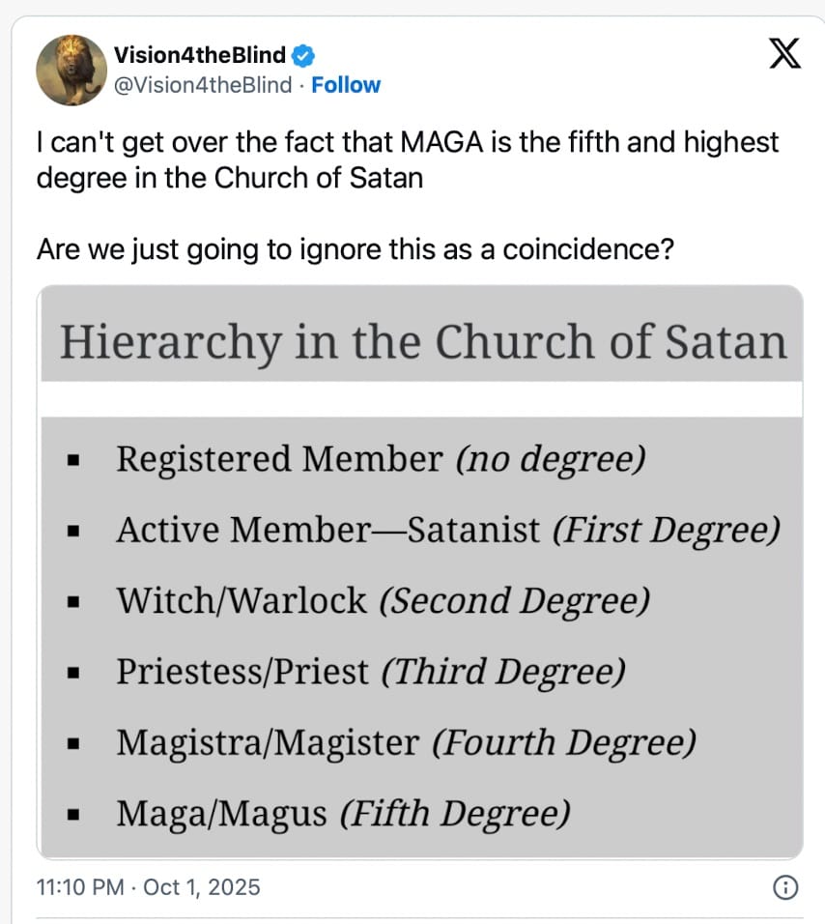Viewport: 825px width, 924px height.
Task: Click the X logo icon
Action: click(783, 54)
